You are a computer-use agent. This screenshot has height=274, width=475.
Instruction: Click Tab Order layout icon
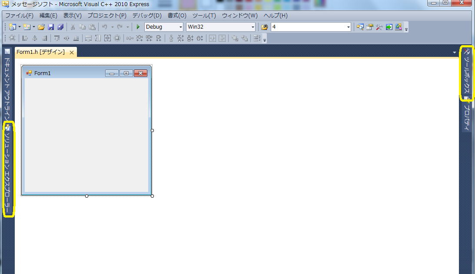257,38
